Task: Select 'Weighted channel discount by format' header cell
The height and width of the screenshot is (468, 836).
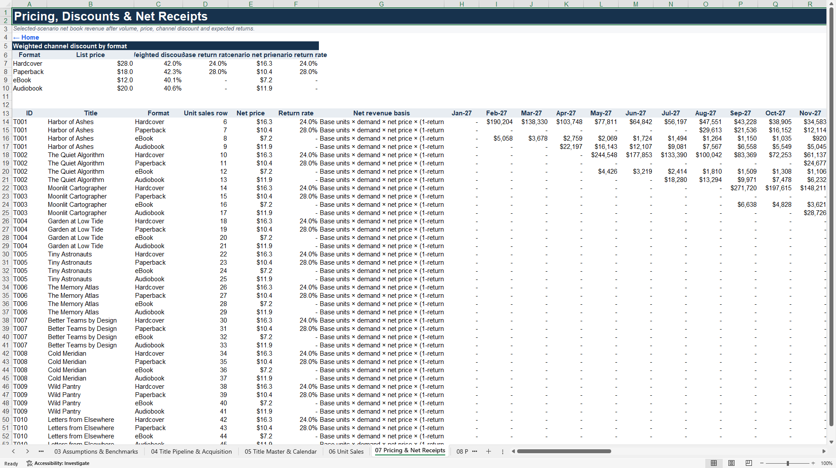Action: (166, 46)
